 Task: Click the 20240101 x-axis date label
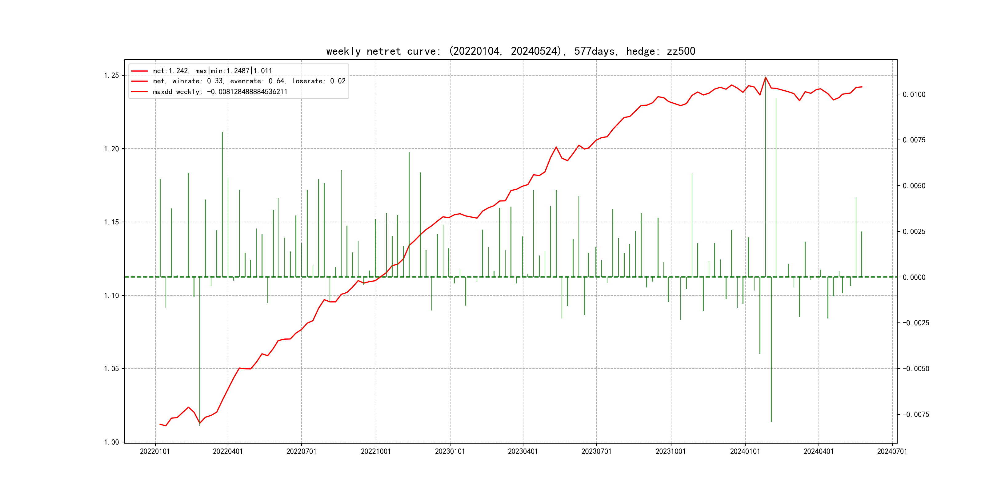(x=745, y=451)
